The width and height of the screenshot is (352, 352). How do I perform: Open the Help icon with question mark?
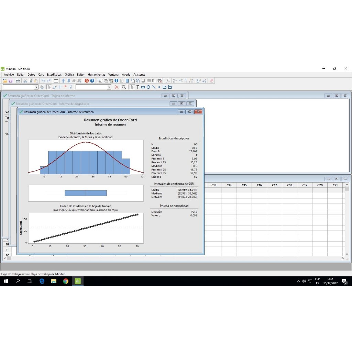92,80
